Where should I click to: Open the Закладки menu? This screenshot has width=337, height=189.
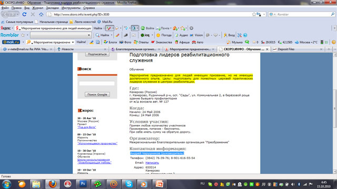[x=52, y=8]
